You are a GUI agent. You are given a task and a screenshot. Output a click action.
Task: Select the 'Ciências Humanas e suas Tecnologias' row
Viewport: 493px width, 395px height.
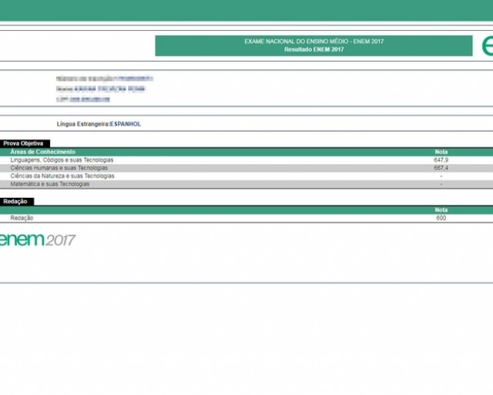[246, 168]
